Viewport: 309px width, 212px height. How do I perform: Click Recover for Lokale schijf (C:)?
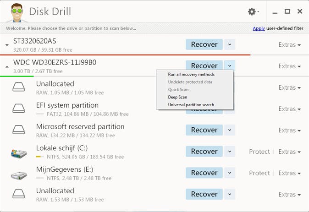(204, 152)
